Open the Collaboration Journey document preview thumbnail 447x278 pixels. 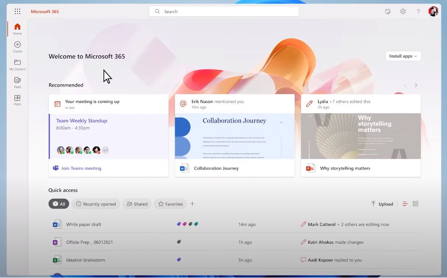pyautogui.click(x=235, y=136)
